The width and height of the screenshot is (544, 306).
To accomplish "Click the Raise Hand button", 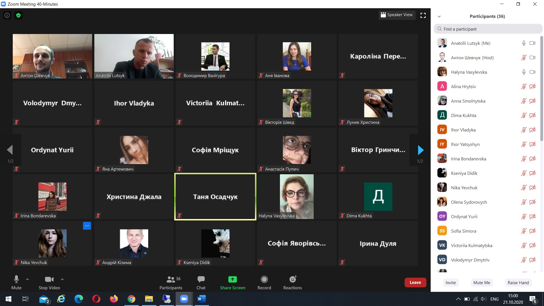I will tap(518, 282).
